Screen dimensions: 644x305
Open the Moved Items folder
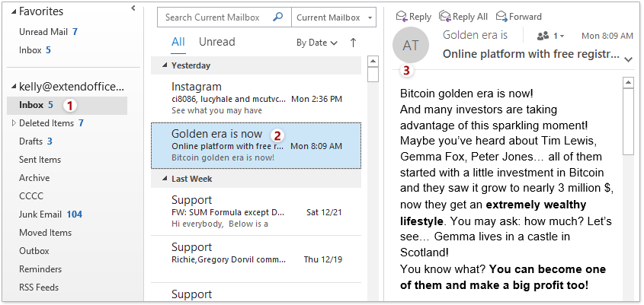[45, 233]
